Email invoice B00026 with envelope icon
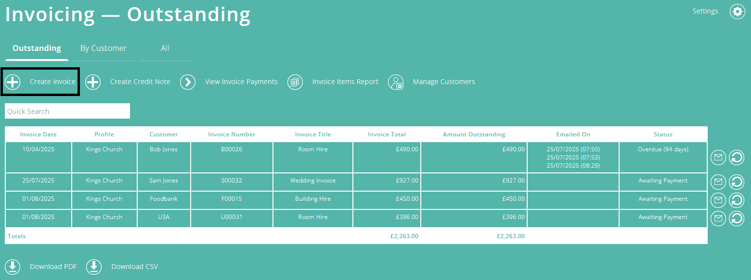 pyautogui.click(x=718, y=157)
